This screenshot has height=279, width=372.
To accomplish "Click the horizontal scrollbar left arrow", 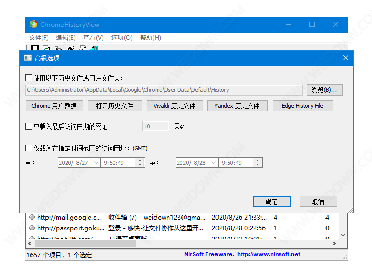I will pos(30,243).
